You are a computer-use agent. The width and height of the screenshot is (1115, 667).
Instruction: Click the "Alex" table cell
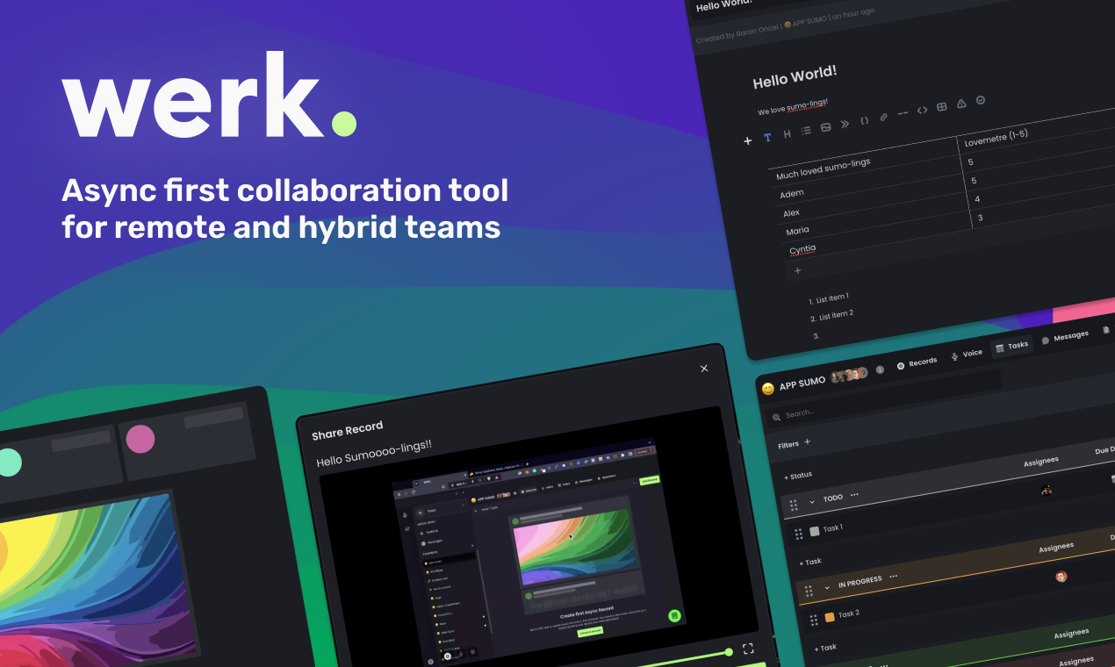[x=792, y=212]
